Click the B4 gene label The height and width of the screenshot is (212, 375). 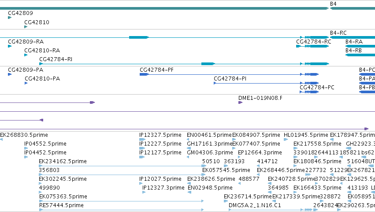(x=333, y=4)
